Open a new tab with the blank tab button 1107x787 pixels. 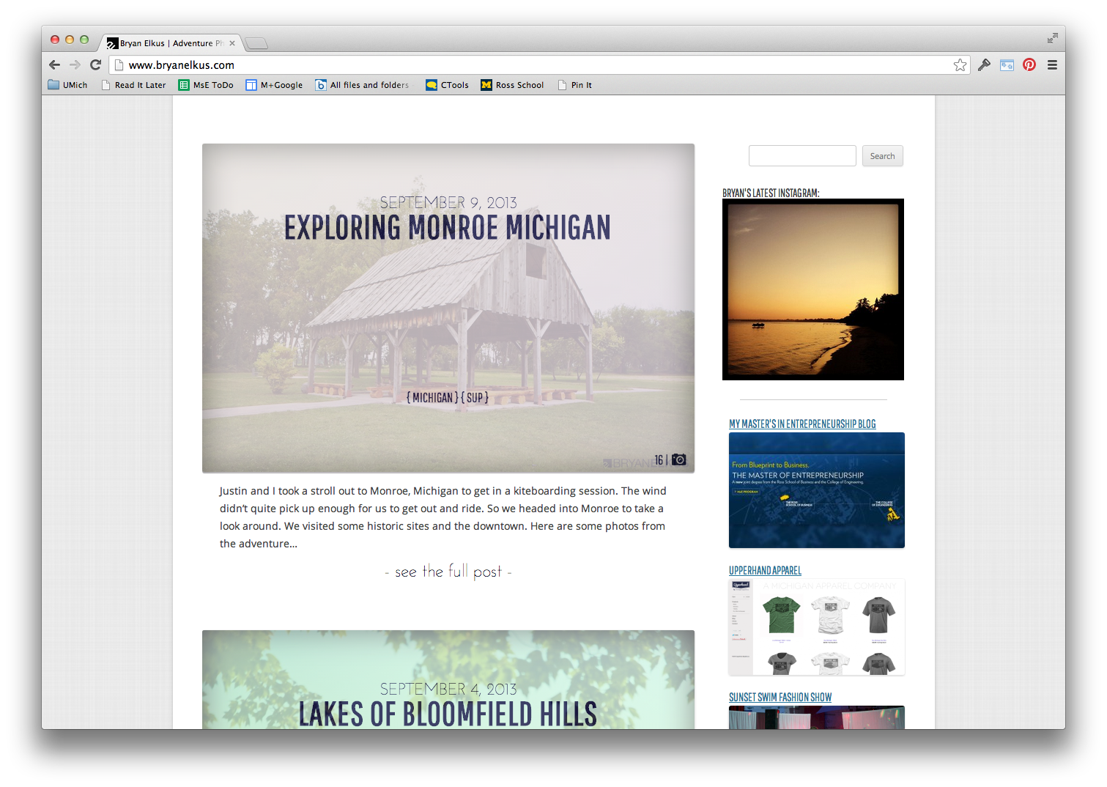[x=256, y=43]
